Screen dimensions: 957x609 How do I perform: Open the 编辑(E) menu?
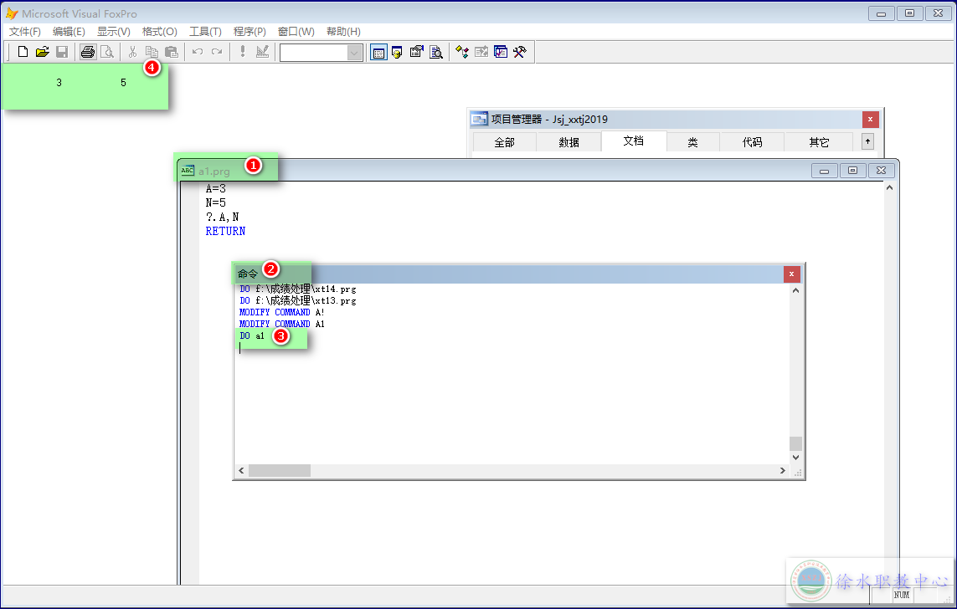click(69, 31)
